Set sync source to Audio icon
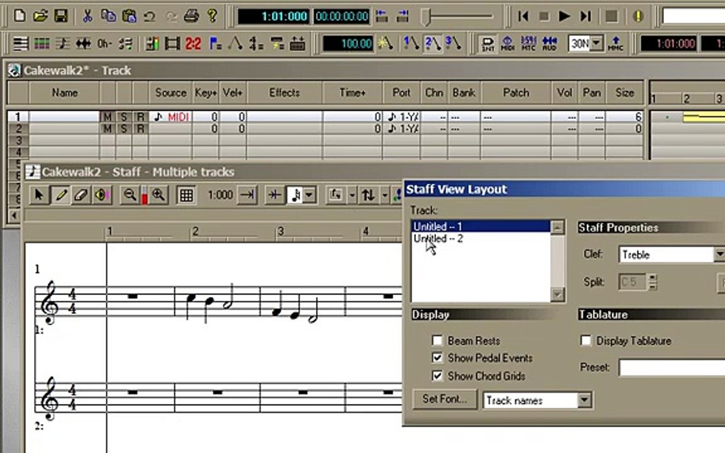This screenshot has height=453, width=725. tap(549, 44)
